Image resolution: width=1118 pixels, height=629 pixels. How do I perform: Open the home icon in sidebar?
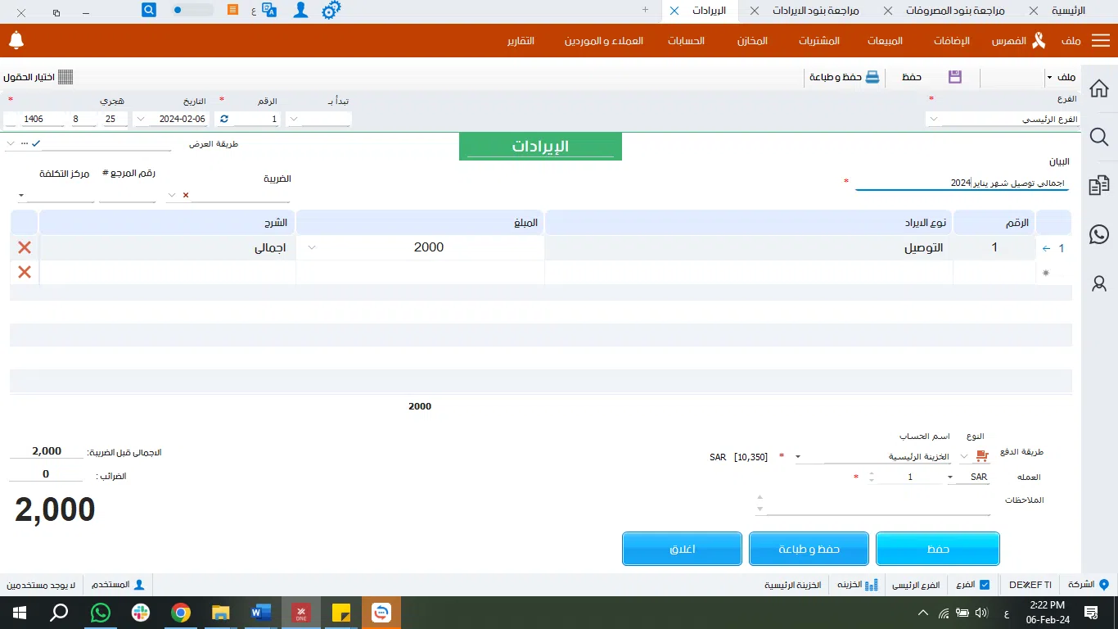pyautogui.click(x=1099, y=88)
